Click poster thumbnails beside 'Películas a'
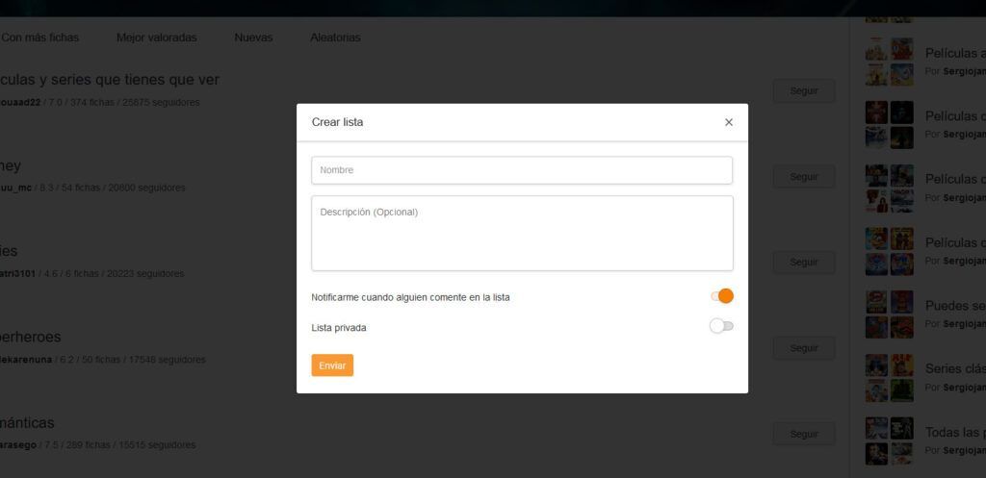 click(x=889, y=62)
